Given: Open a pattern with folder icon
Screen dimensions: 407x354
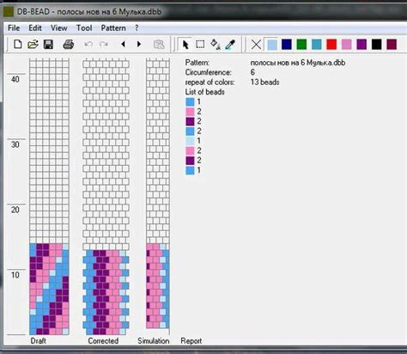Looking at the screenshot, I should 33,45.
